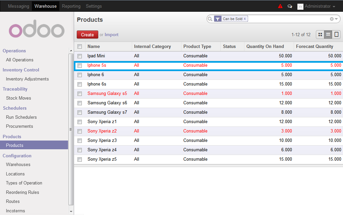
Task: Check the Sony Xperia z1 row checkbox
Action: pyautogui.click(x=79, y=122)
